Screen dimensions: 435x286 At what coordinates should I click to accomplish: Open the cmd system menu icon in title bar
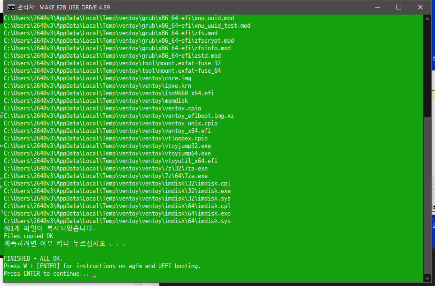pyautogui.click(x=11, y=7)
